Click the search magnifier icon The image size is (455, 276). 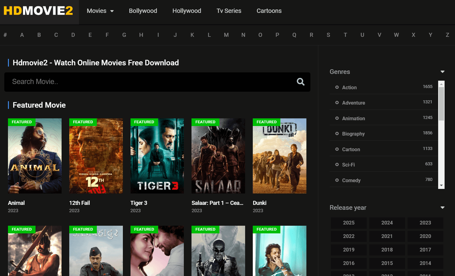(301, 82)
